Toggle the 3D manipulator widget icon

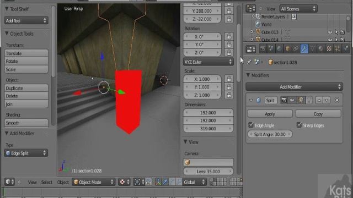pos(158,182)
